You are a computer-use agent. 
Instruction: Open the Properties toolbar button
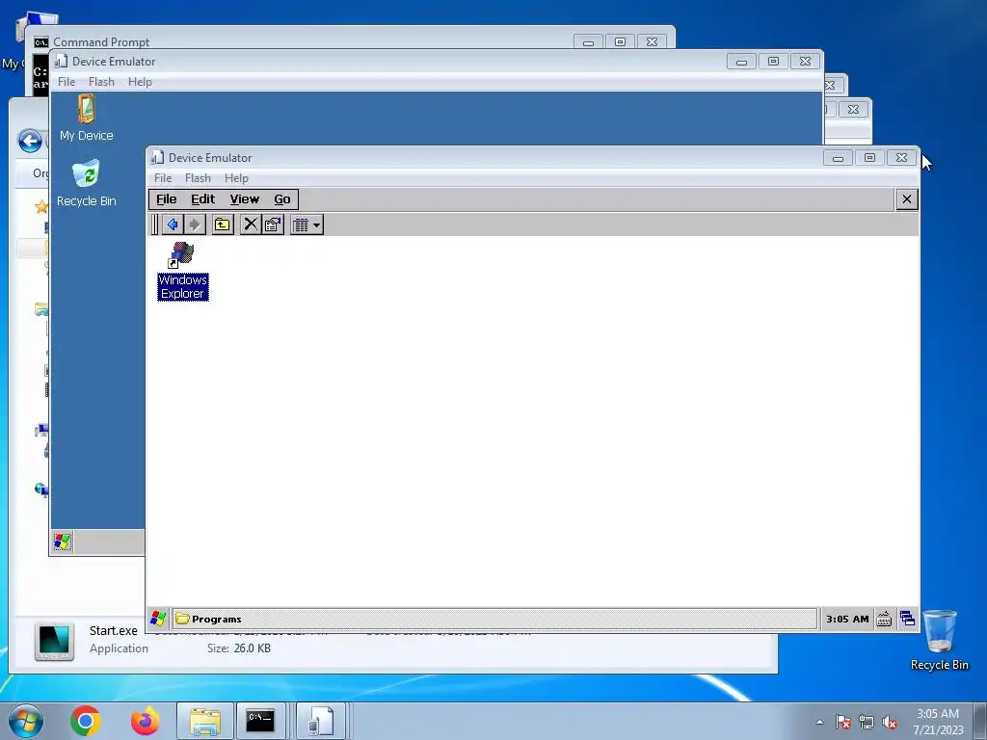[273, 225]
